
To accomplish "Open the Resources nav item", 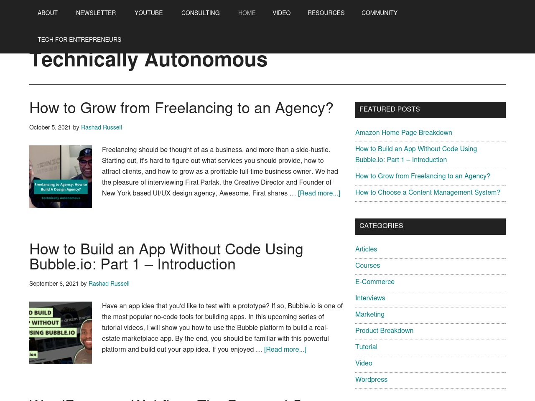I will click(326, 13).
